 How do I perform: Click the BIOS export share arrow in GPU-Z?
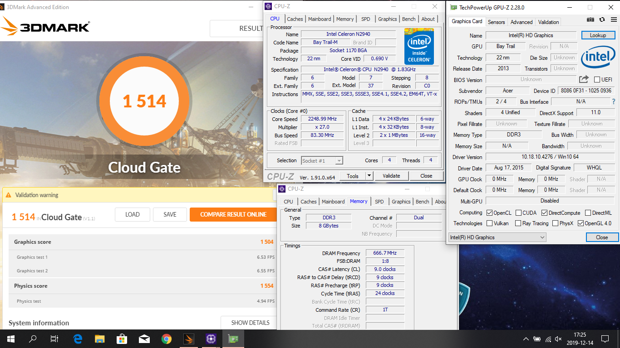click(x=584, y=79)
